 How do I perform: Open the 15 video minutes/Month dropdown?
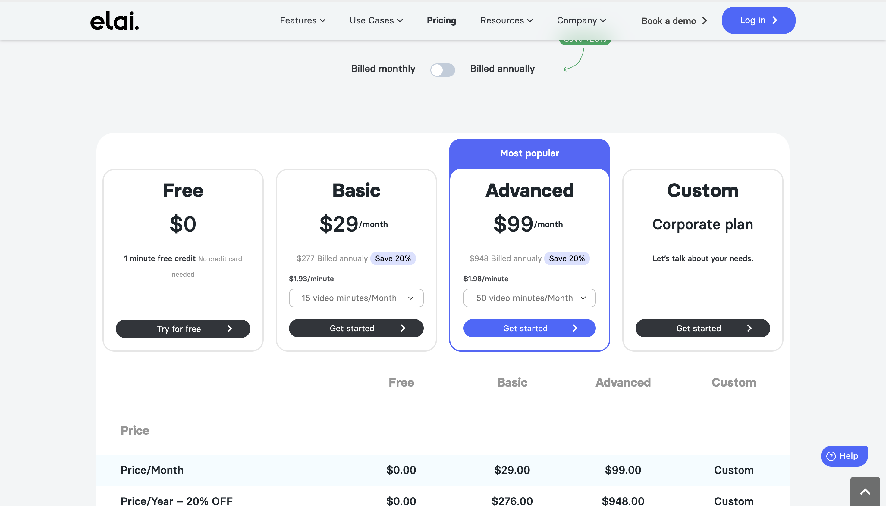coord(356,298)
